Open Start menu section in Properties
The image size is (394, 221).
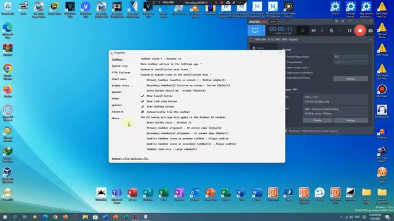[x=119, y=79]
